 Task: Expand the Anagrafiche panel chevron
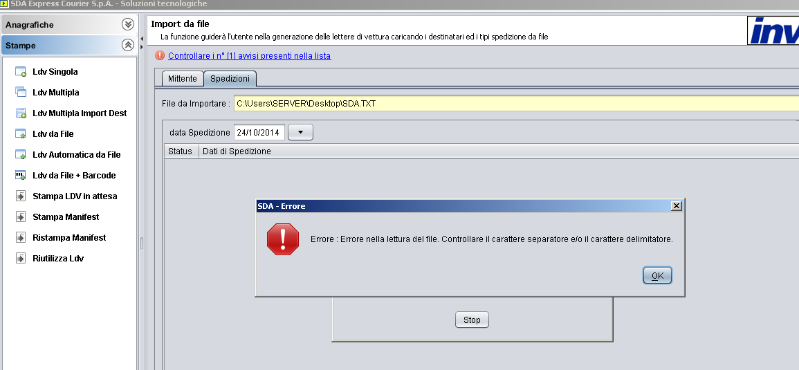coord(128,24)
